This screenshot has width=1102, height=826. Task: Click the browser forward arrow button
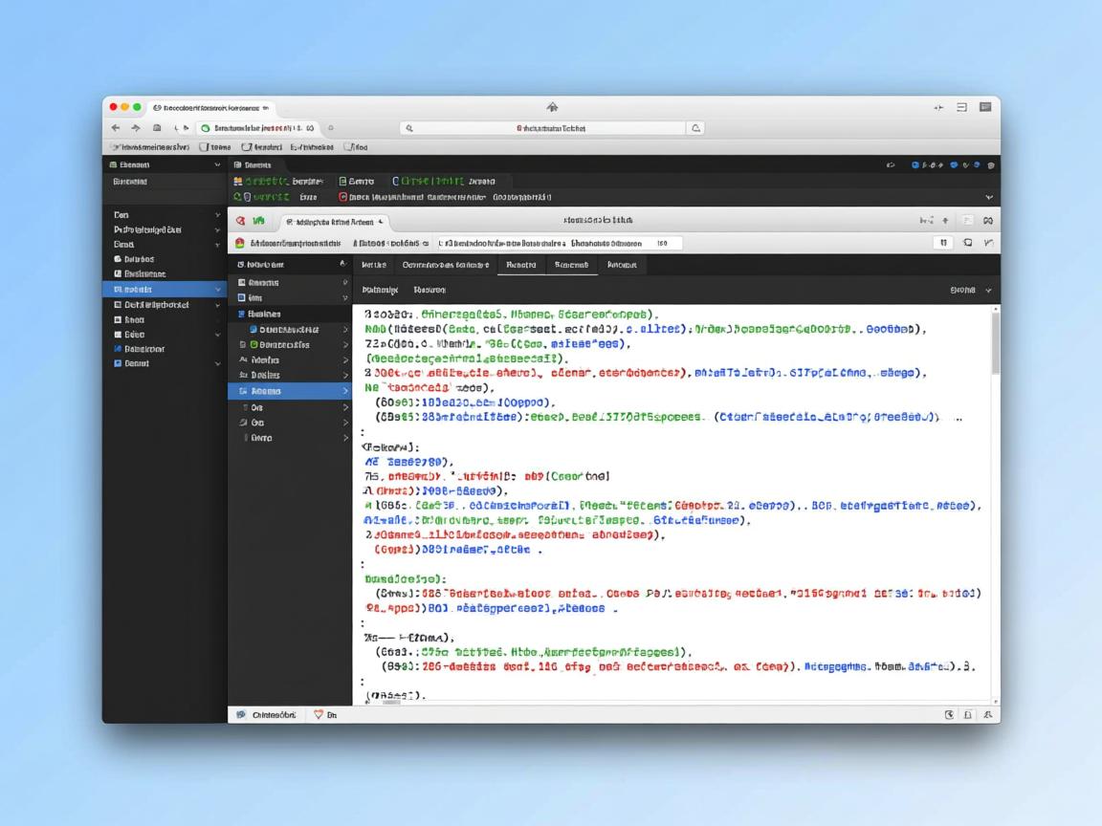pyautogui.click(x=136, y=128)
